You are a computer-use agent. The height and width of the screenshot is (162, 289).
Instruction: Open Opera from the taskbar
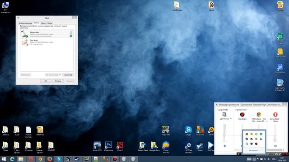(31, 159)
